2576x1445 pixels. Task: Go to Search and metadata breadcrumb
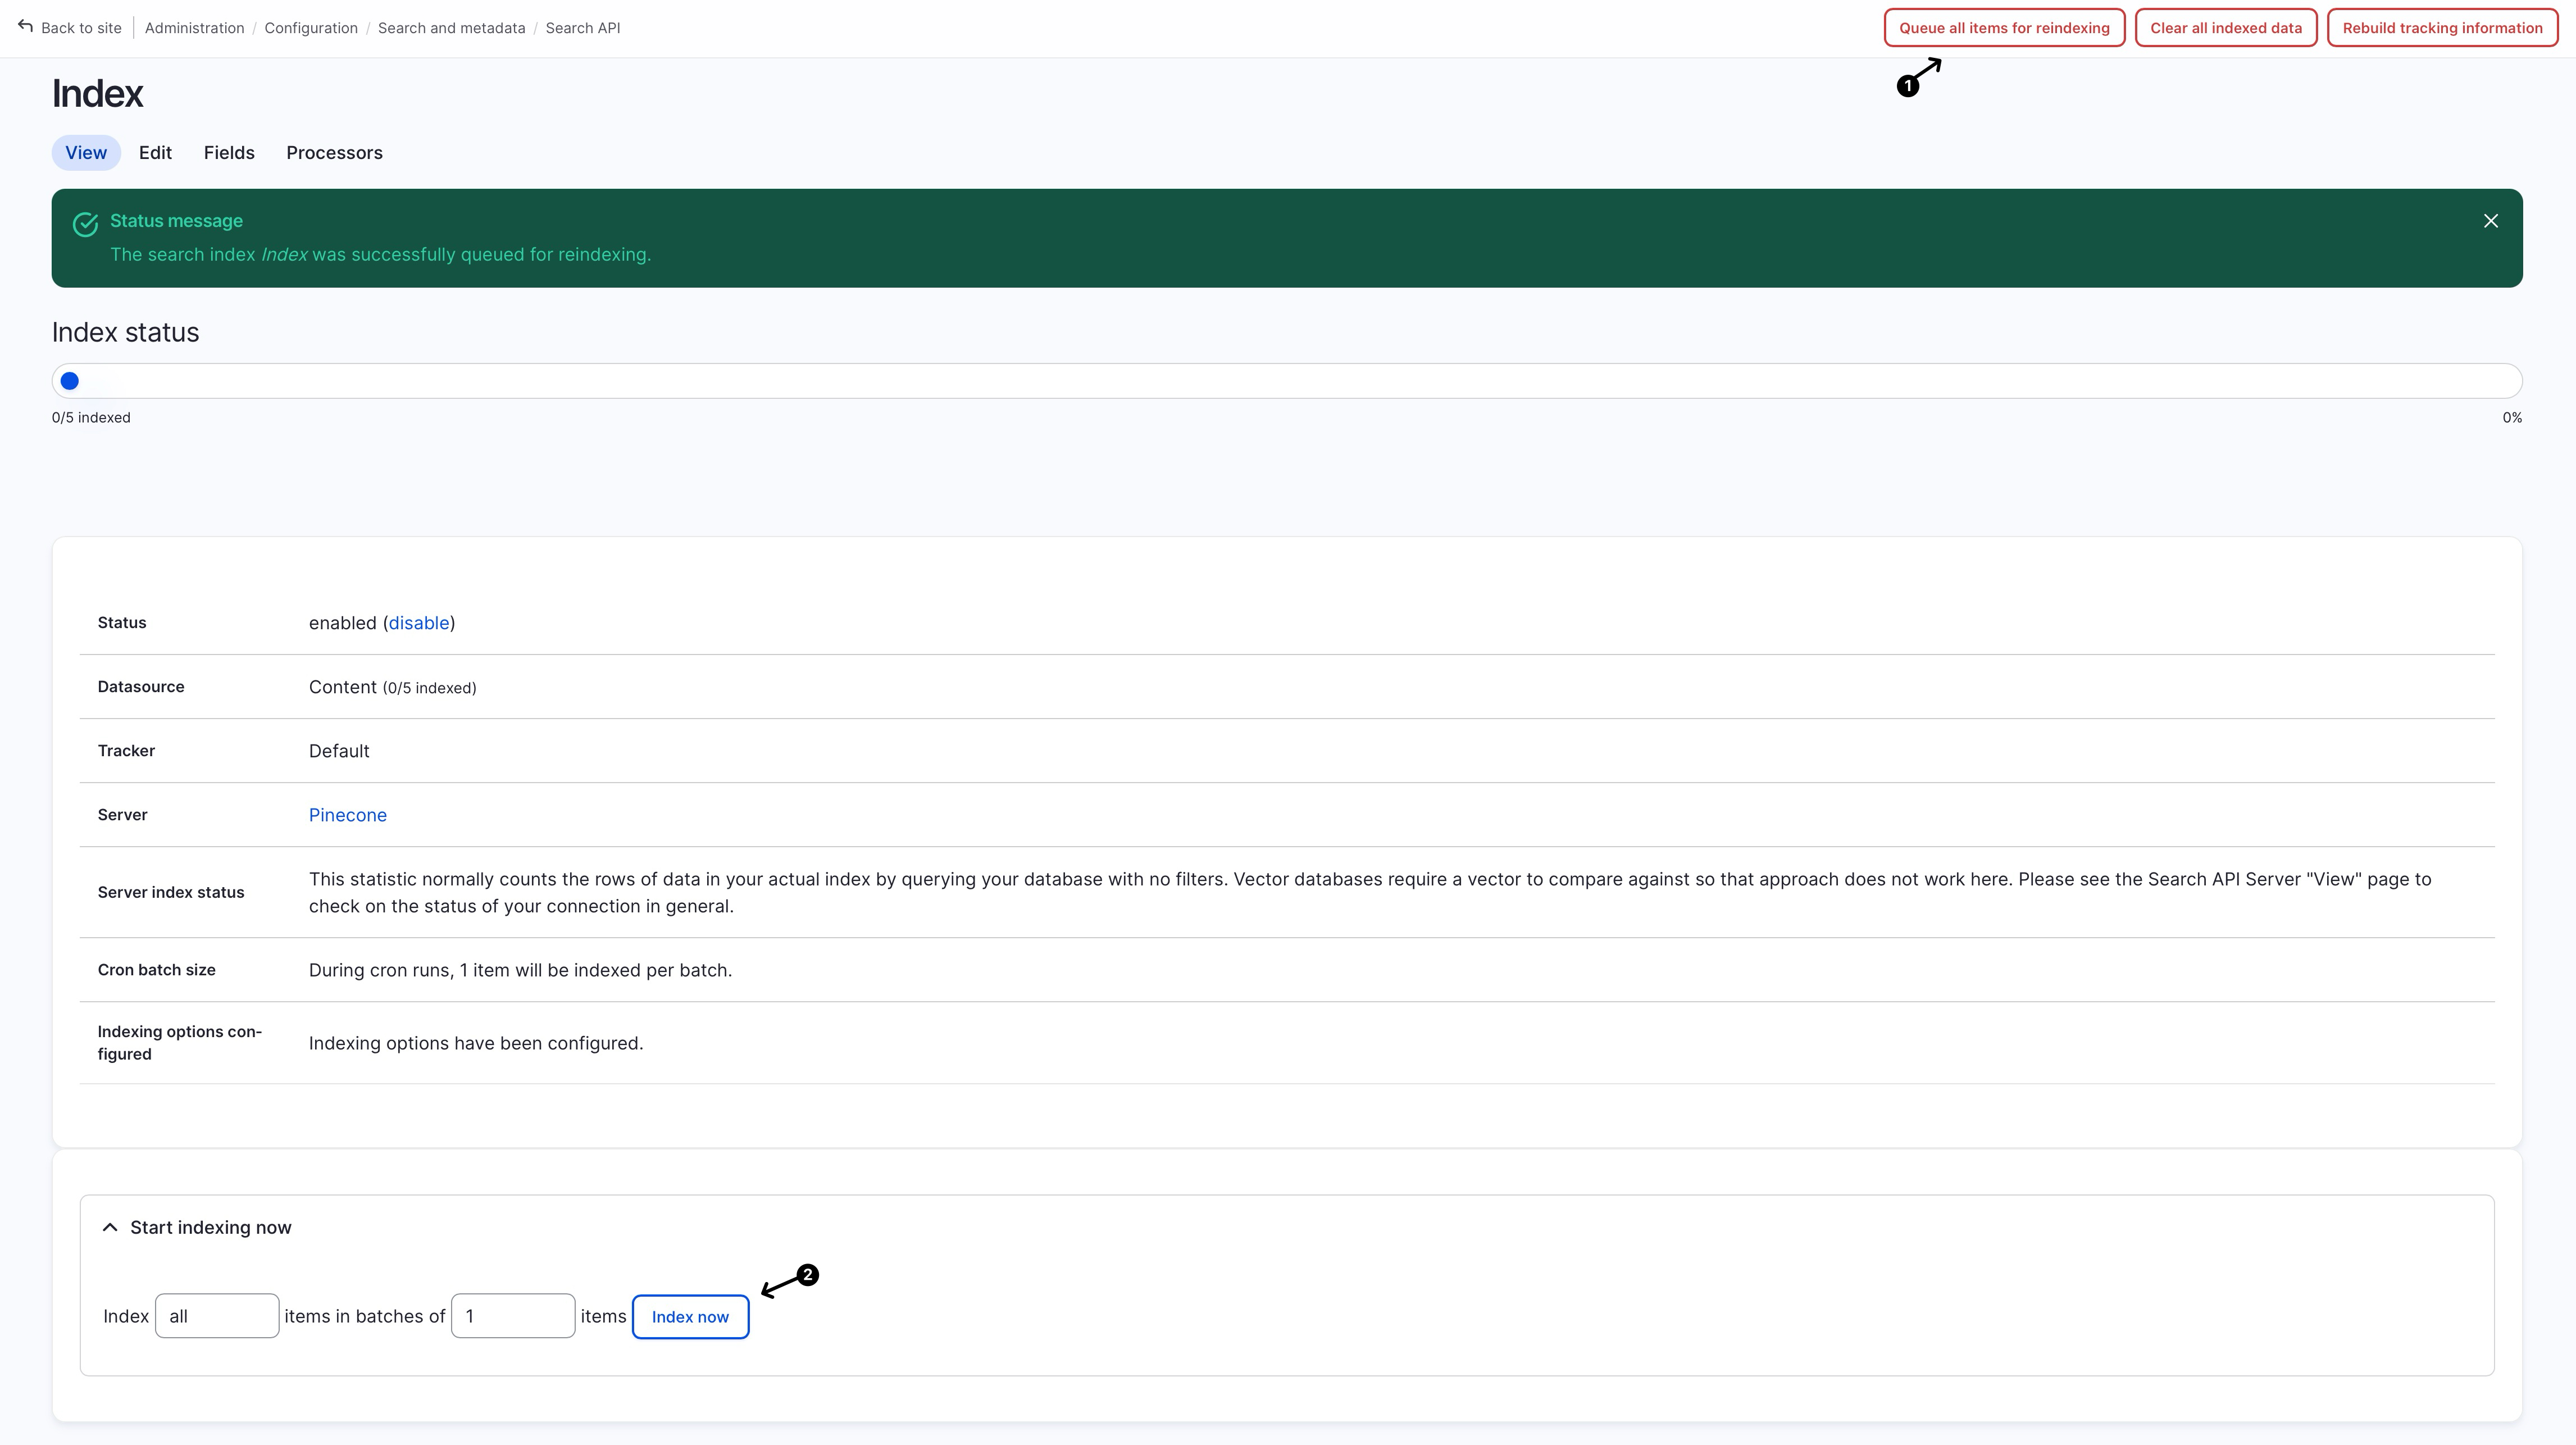click(x=451, y=28)
